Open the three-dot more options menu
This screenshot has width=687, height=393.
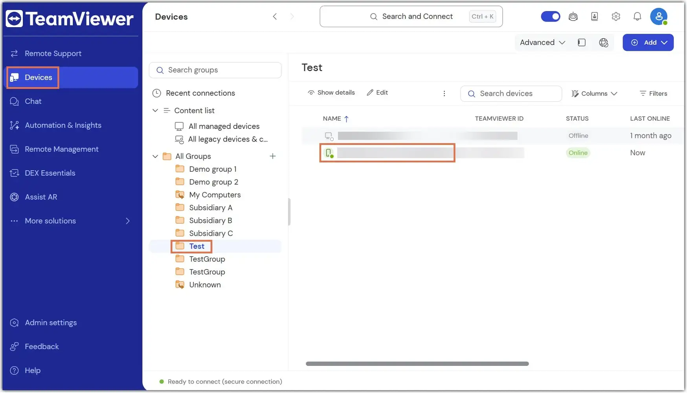[444, 94]
